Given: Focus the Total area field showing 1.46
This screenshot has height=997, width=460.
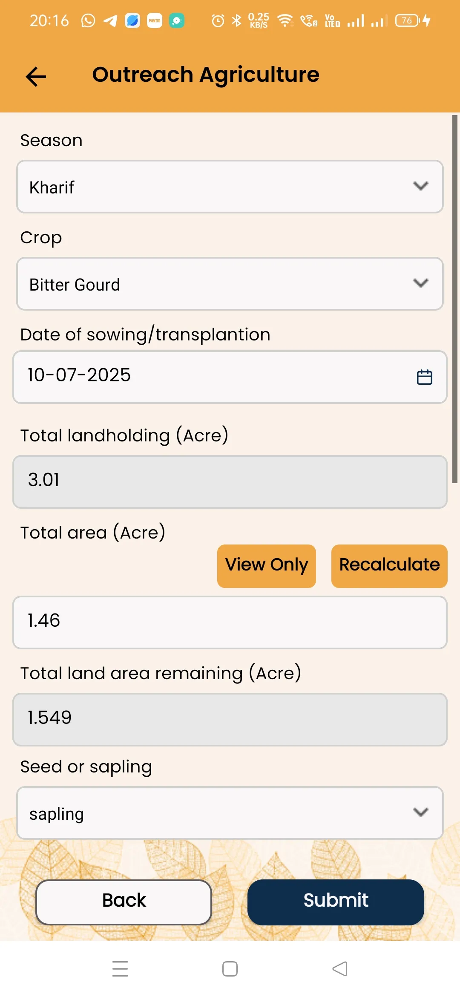Looking at the screenshot, I should 230,622.
